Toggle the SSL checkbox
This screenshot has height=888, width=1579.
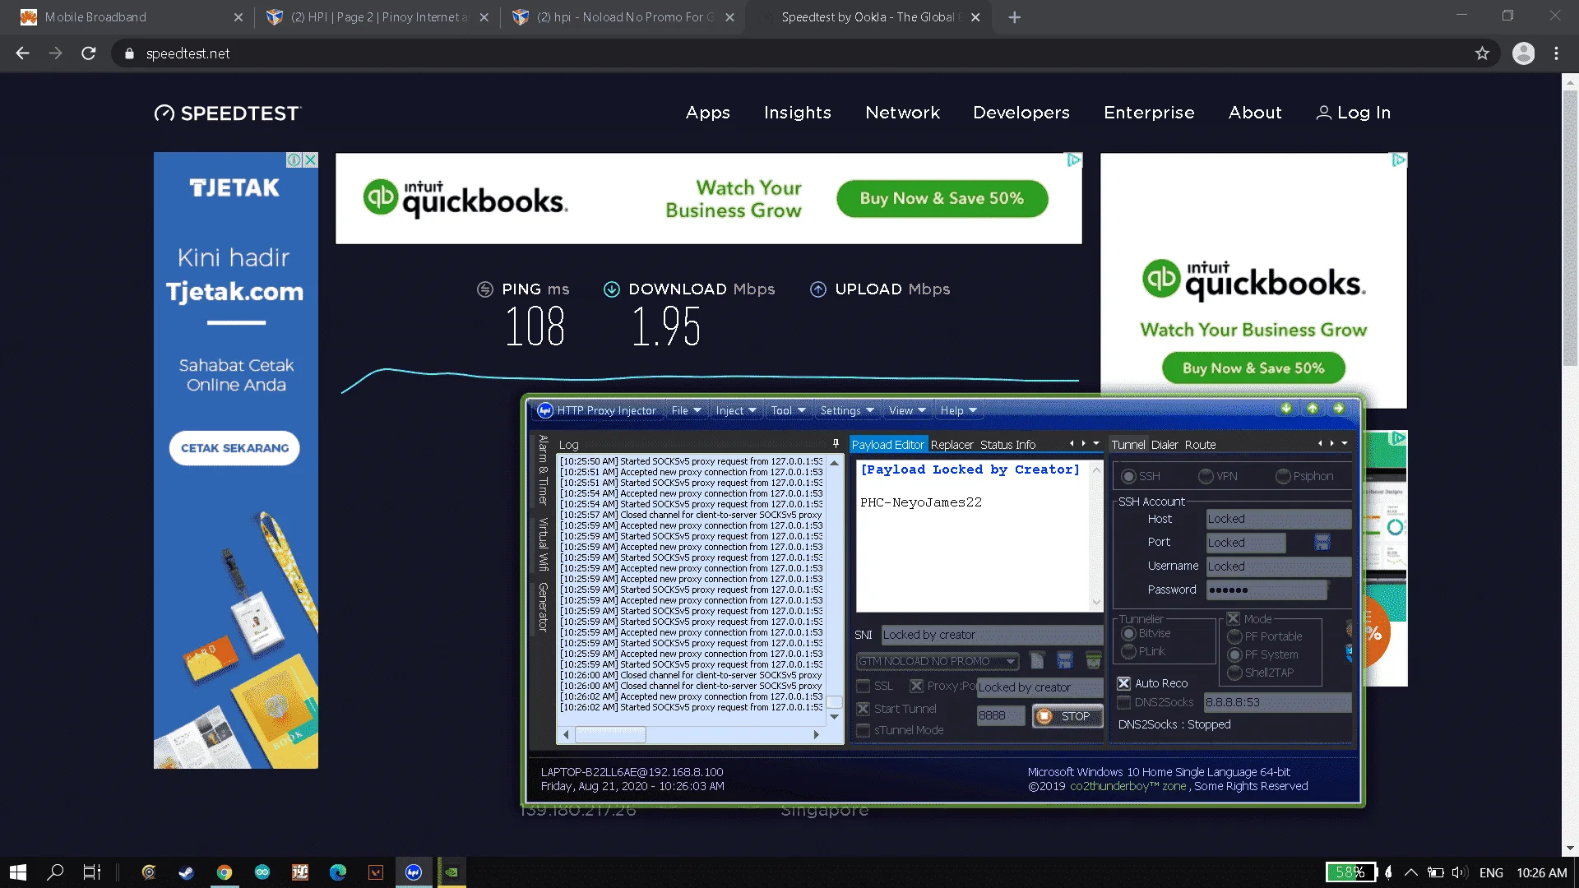(863, 686)
